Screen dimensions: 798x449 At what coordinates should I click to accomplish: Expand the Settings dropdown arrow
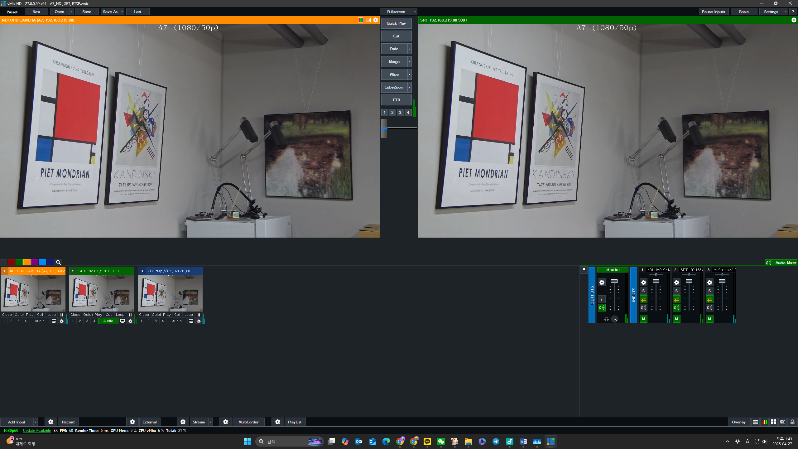pos(786,12)
